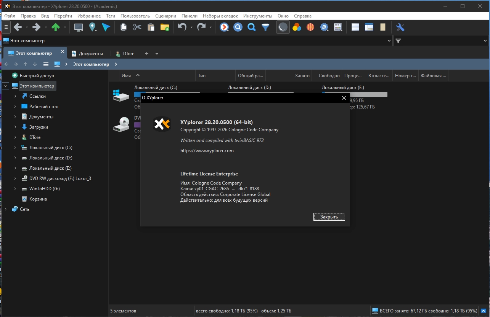Go back with the toolbar Back arrow
This screenshot has width=490, height=317.
coord(18,27)
